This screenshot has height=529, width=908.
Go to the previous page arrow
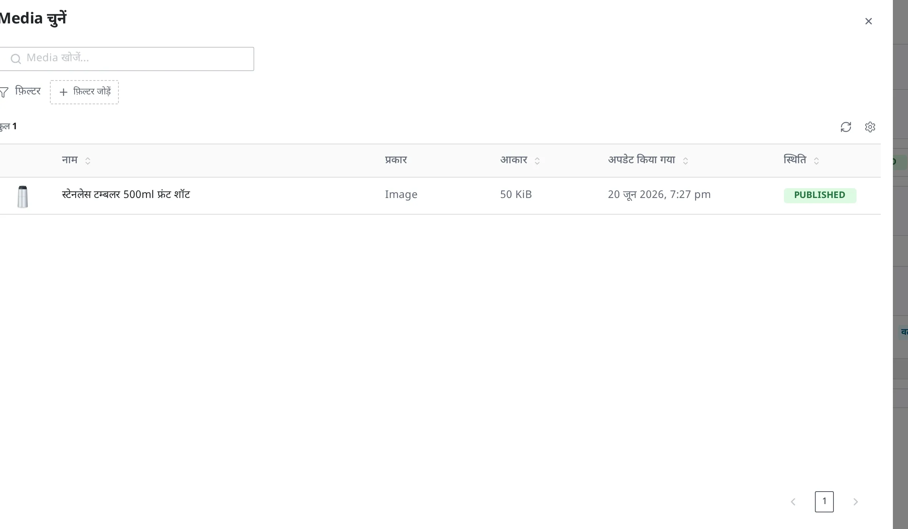click(793, 502)
